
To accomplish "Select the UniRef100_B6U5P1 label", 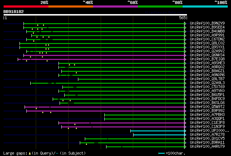I will click(x=207, y=95).
